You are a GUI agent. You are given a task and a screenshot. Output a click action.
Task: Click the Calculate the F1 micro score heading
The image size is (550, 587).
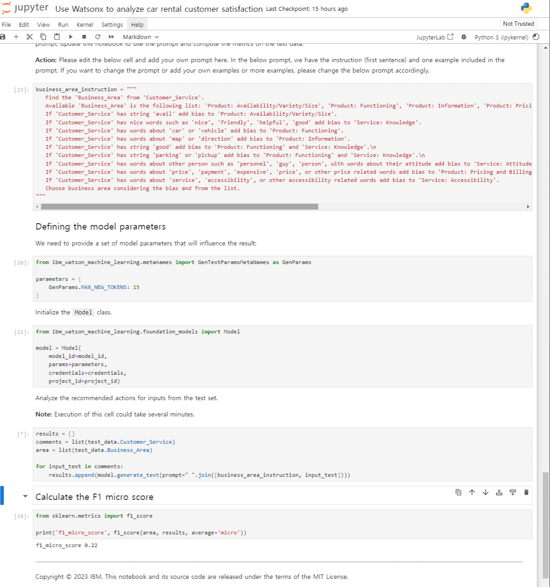pos(94,497)
